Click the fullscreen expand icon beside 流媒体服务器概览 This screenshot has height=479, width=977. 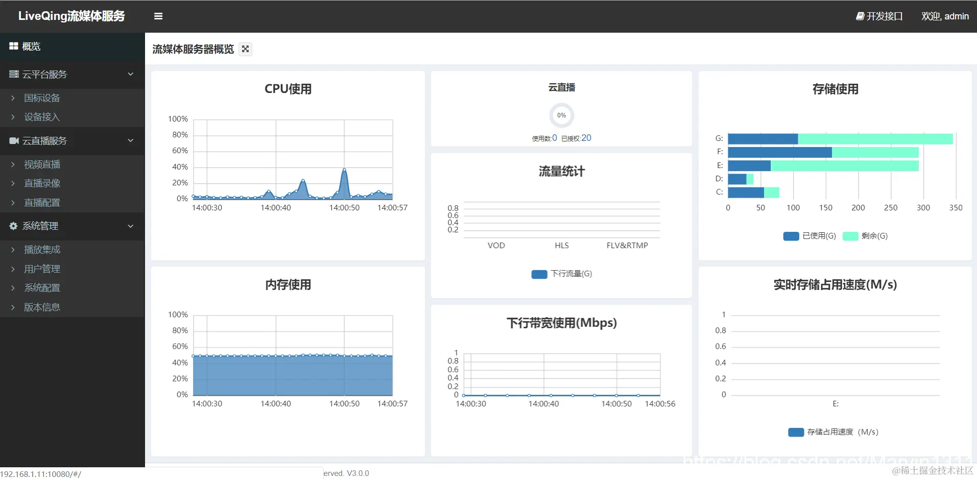tap(246, 49)
